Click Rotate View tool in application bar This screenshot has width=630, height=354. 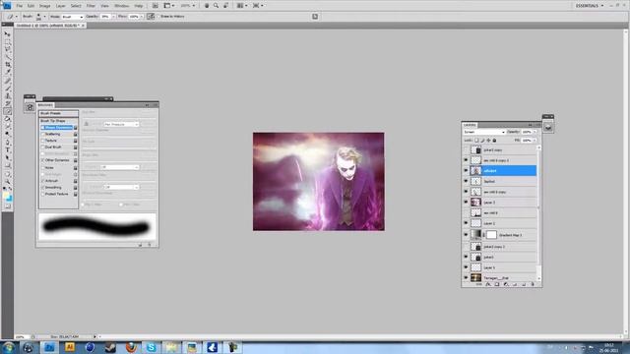[225, 6]
